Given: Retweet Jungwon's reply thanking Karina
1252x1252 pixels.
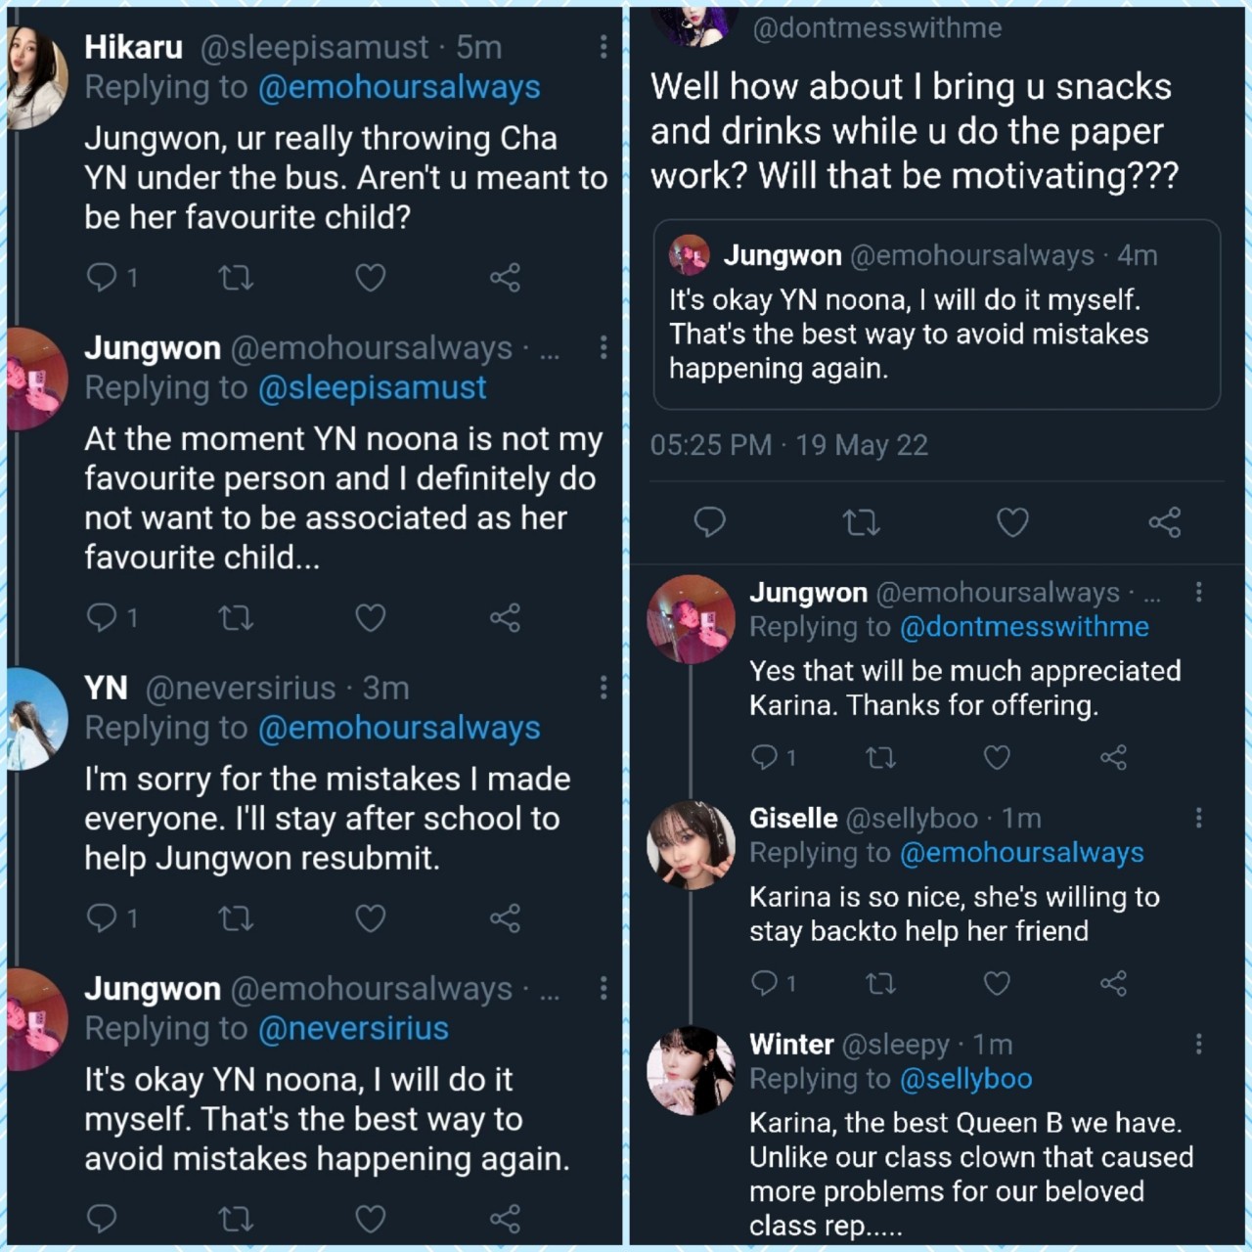Looking at the screenshot, I should [x=880, y=757].
